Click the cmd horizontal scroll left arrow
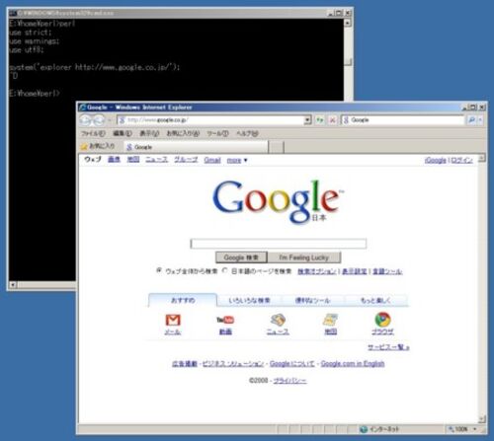494x441 pixels. click(13, 284)
